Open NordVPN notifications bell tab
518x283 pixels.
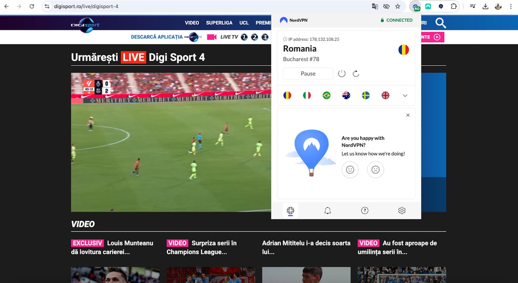(x=327, y=210)
